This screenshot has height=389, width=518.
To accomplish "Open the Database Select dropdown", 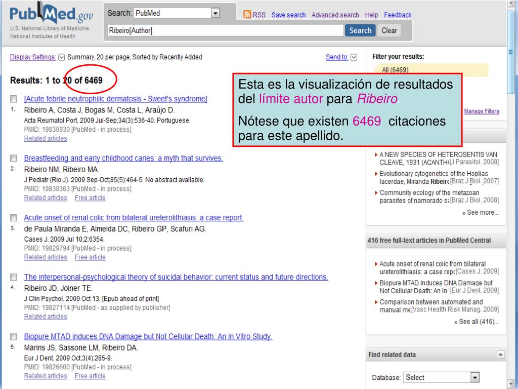I will (x=441, y=377).
